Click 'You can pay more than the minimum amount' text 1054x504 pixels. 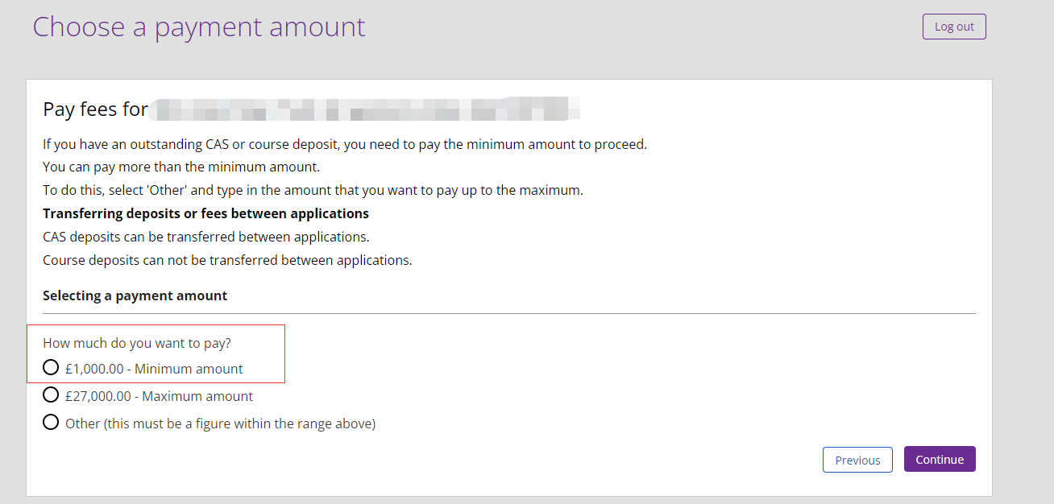pos(181,167)
